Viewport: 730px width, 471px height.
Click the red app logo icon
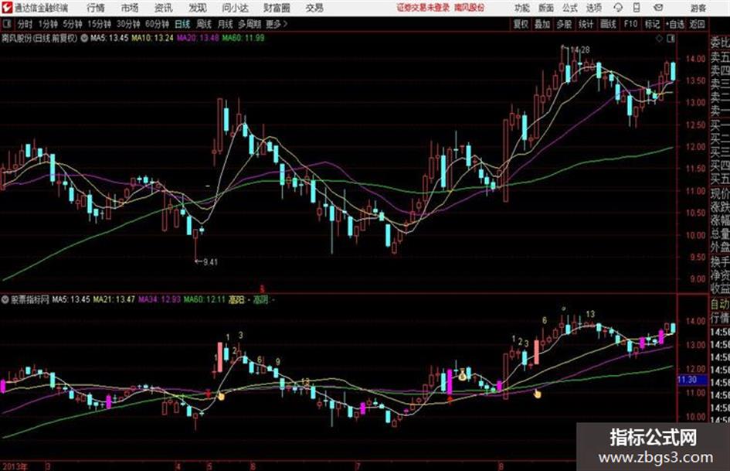click(6, 8)
